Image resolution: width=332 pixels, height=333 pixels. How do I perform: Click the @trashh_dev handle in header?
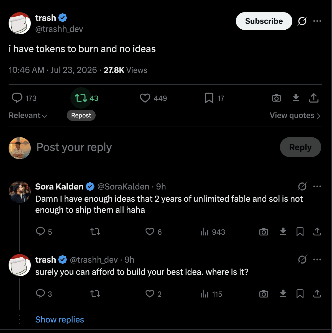pyautogui.click(x=59, y=29)
